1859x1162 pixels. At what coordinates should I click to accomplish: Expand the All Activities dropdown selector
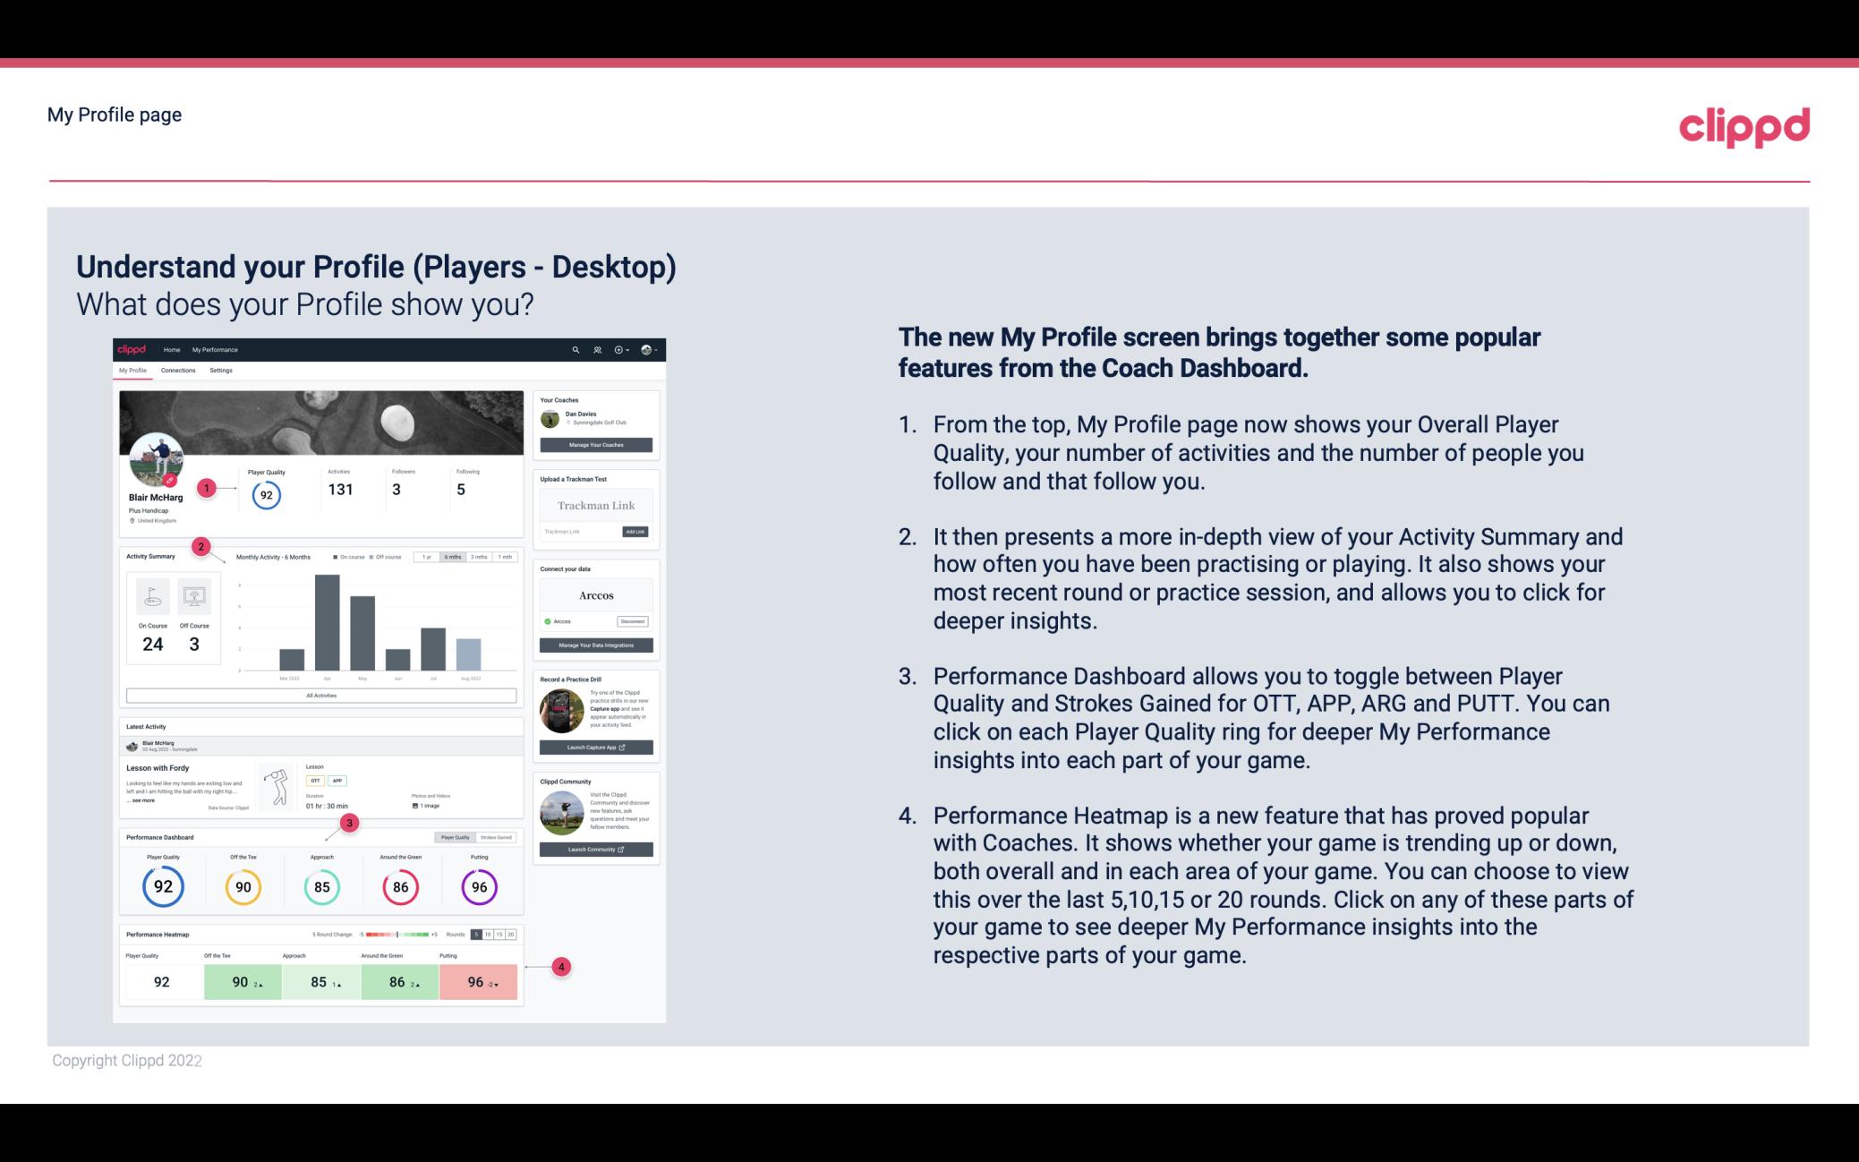(x=321, y=695)
